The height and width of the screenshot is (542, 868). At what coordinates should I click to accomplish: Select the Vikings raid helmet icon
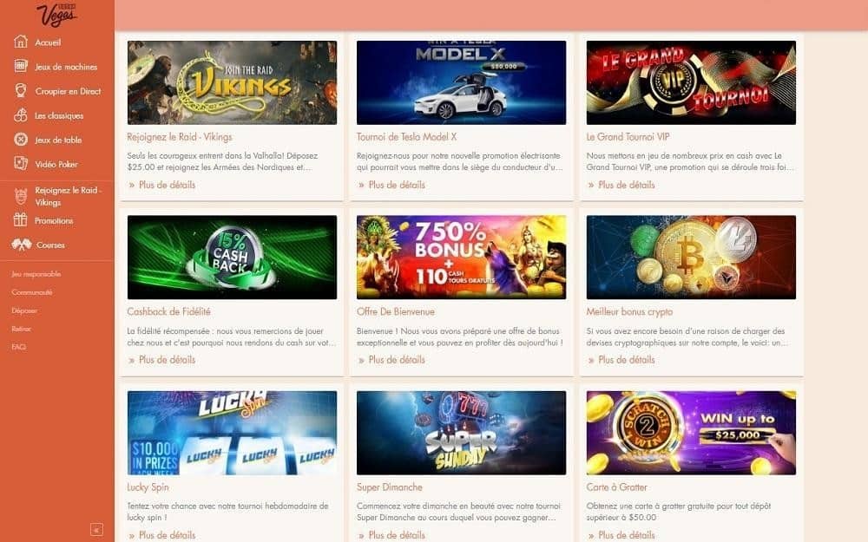(x=21, y=196)
